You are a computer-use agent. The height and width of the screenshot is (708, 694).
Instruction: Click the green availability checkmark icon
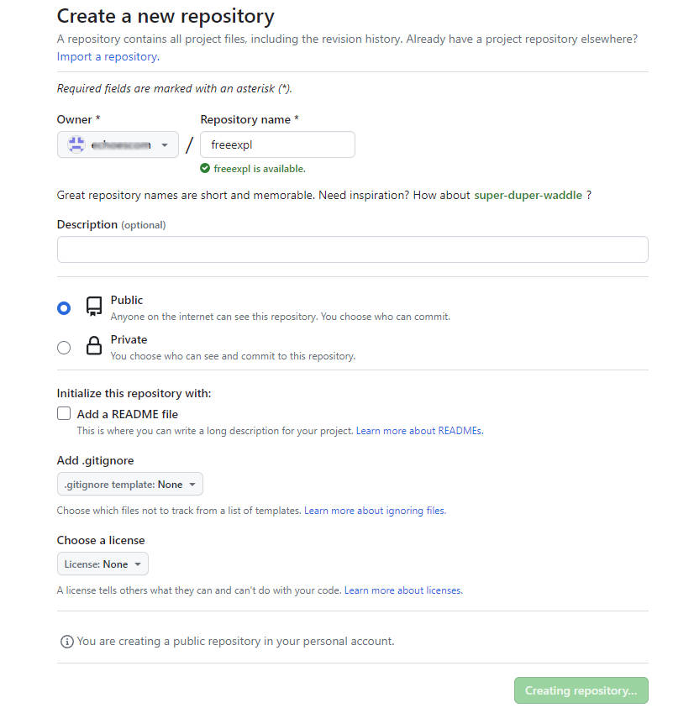coord(205,169)
